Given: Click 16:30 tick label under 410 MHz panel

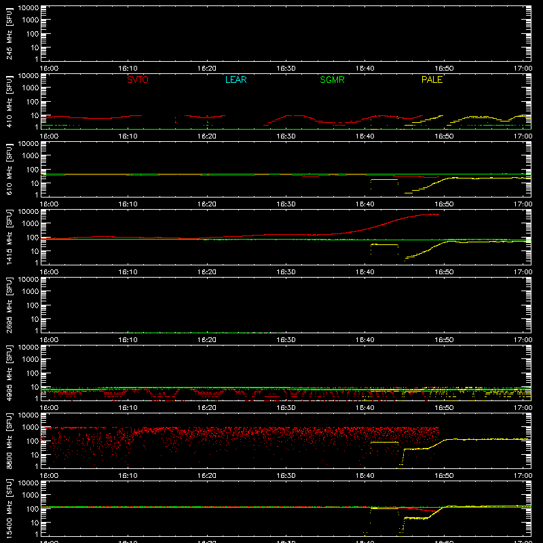Looking at the screenshot, I should [x=286, y=136].
